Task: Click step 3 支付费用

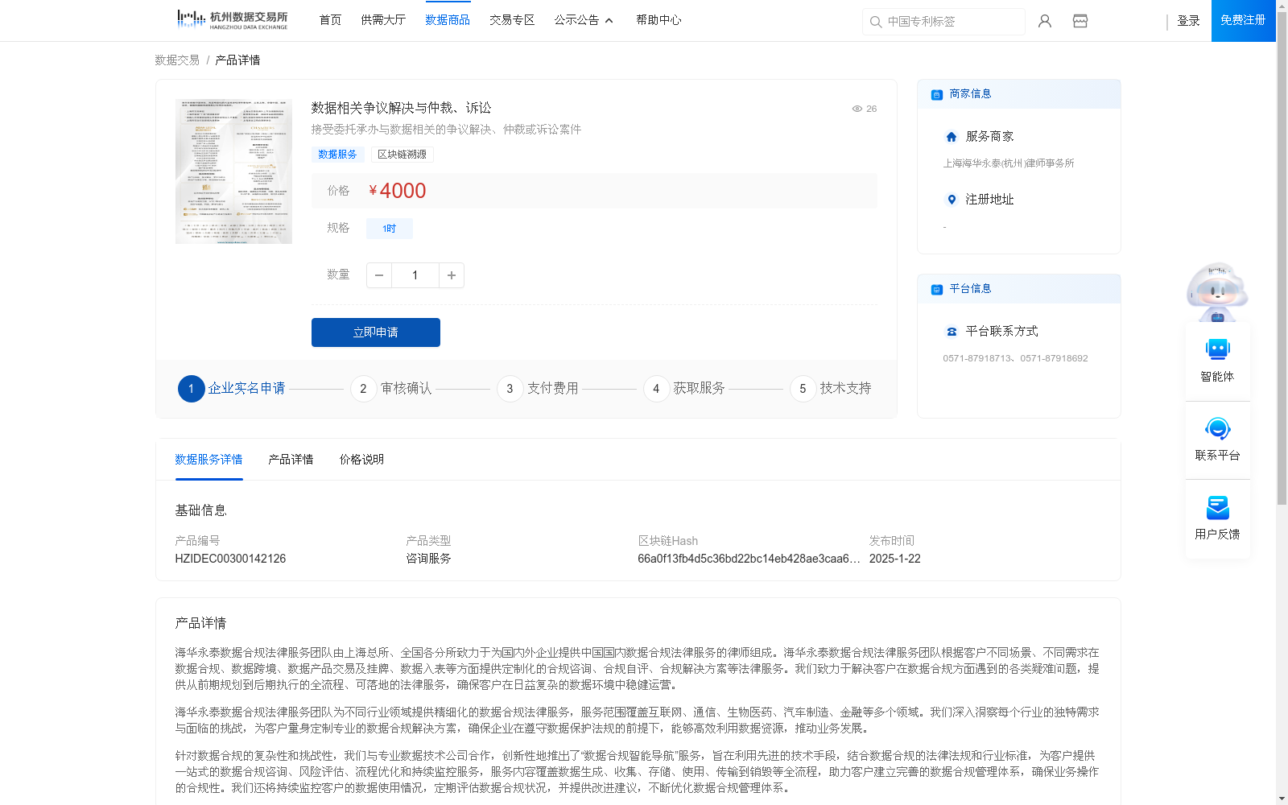Action: point(538,389)
